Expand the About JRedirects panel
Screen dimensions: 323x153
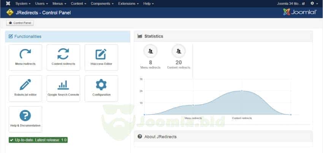coord(223,137)
